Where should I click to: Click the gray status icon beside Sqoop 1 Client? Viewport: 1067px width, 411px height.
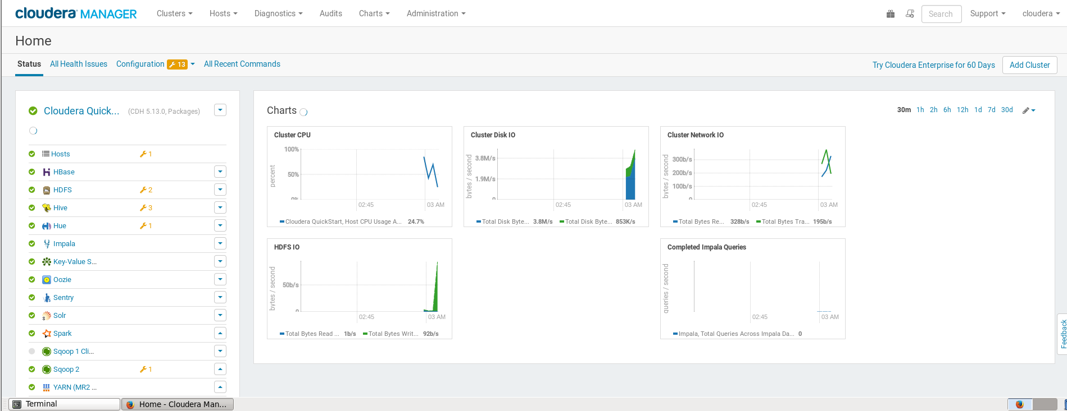point(32,352)
